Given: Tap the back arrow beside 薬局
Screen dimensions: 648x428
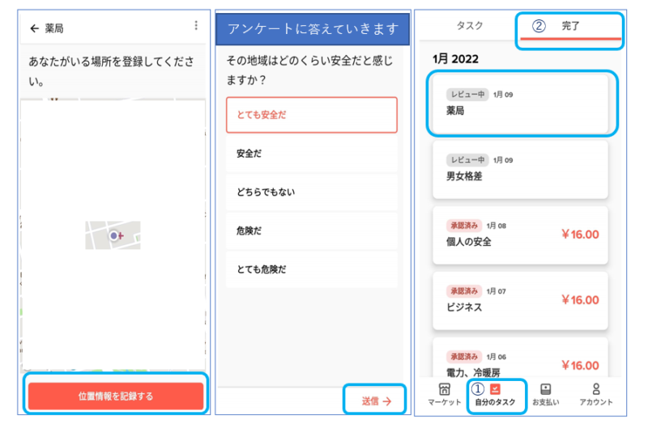Looking at the screenshot, I should [34, 28].
